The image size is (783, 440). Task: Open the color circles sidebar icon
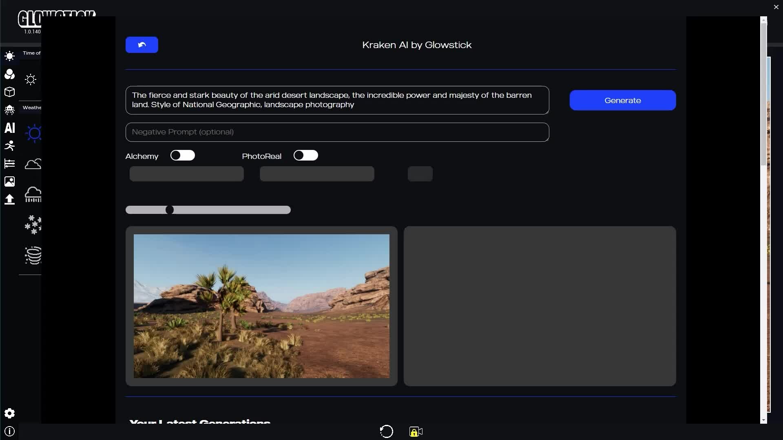10,74
